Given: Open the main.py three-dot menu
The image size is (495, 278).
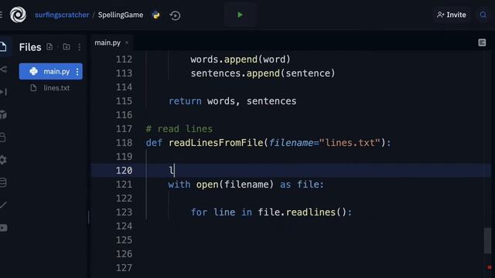Looking at the screenshot, I should tap(77, 72).
